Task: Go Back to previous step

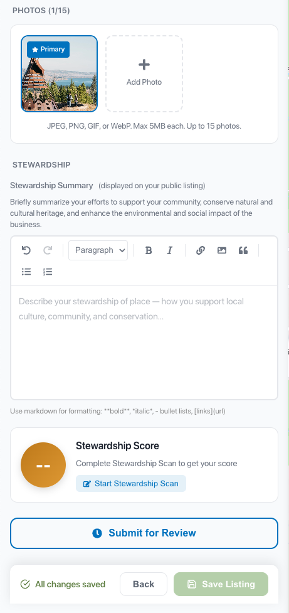Action: click(x=144, y=584)
